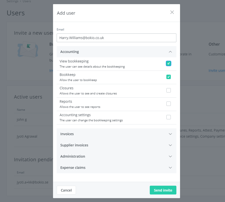Check the Accounting settings checkbox

click(168, 117)
